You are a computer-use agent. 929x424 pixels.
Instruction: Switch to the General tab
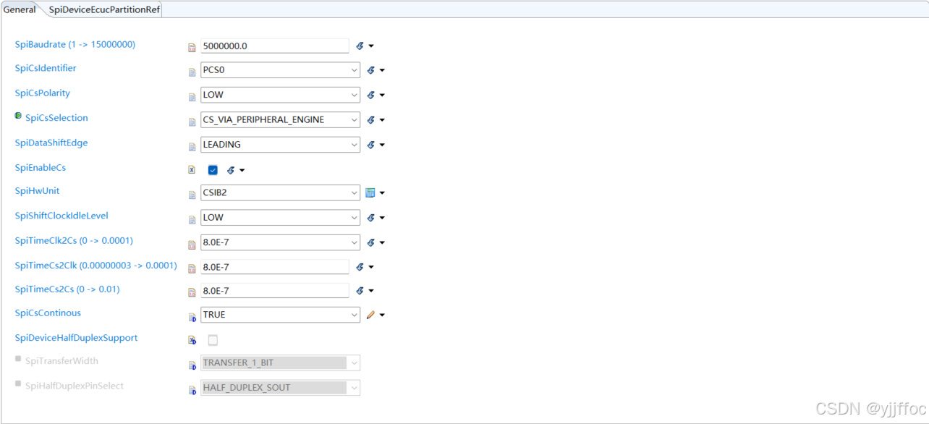(x=20, y=9)
